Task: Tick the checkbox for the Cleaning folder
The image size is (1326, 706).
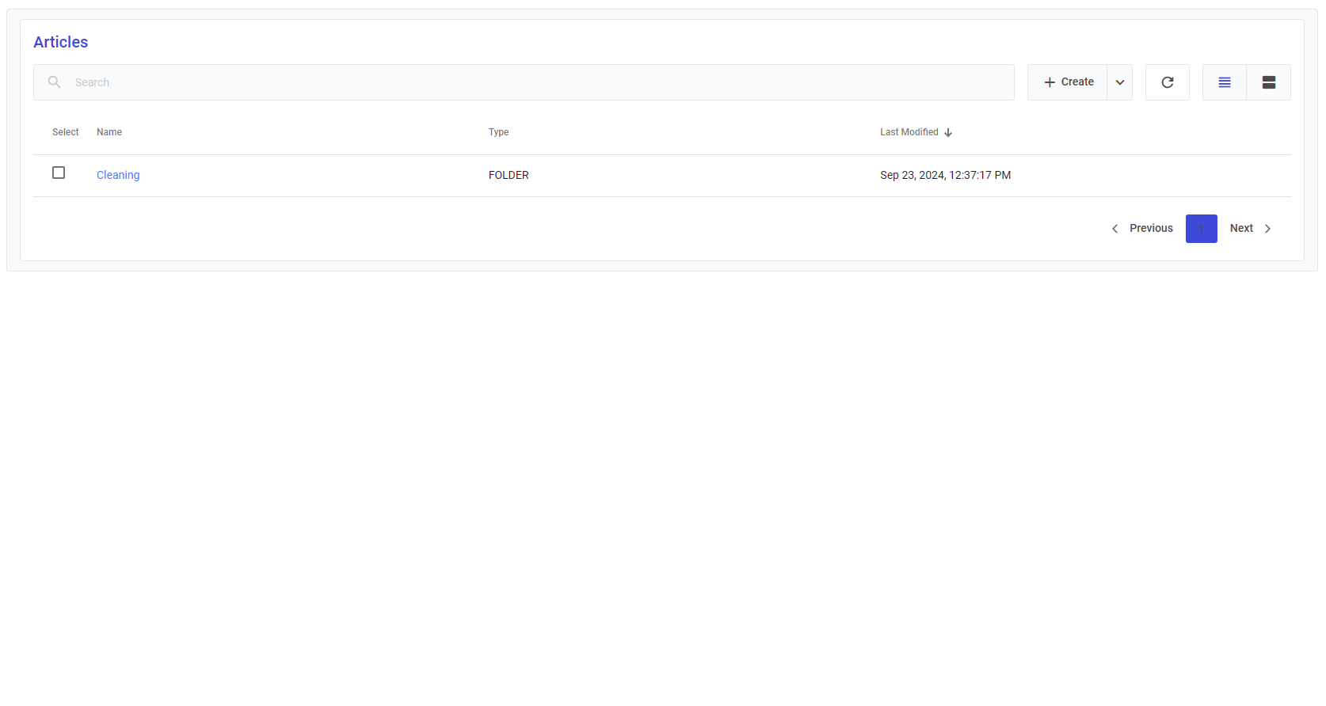Action: tap(59, 173)
